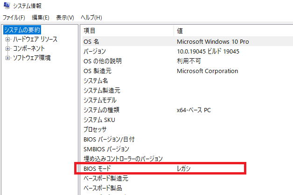Select the ハードウェア リソース tree label
This screenshot has height=195, width=293.
pos(35,40)
